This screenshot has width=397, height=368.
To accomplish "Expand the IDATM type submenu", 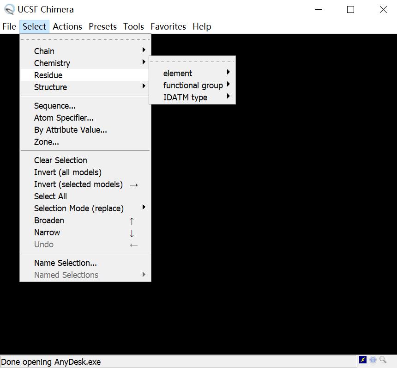I will pos(192,98).
